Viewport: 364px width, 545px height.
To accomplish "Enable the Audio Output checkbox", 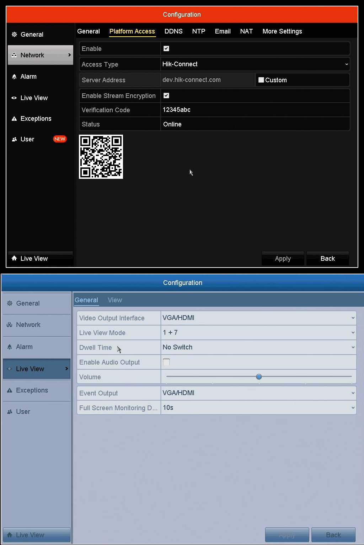I will click(x=166, y=362).
